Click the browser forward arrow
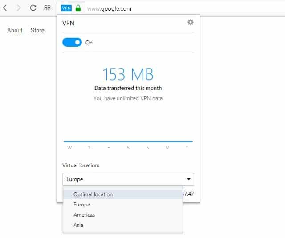 tap(19, 8)
